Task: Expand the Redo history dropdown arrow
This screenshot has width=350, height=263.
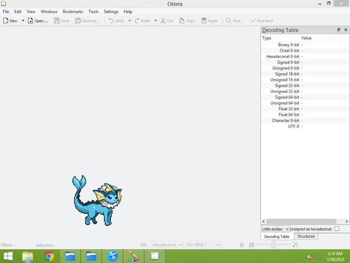Action: click(156, 21)
